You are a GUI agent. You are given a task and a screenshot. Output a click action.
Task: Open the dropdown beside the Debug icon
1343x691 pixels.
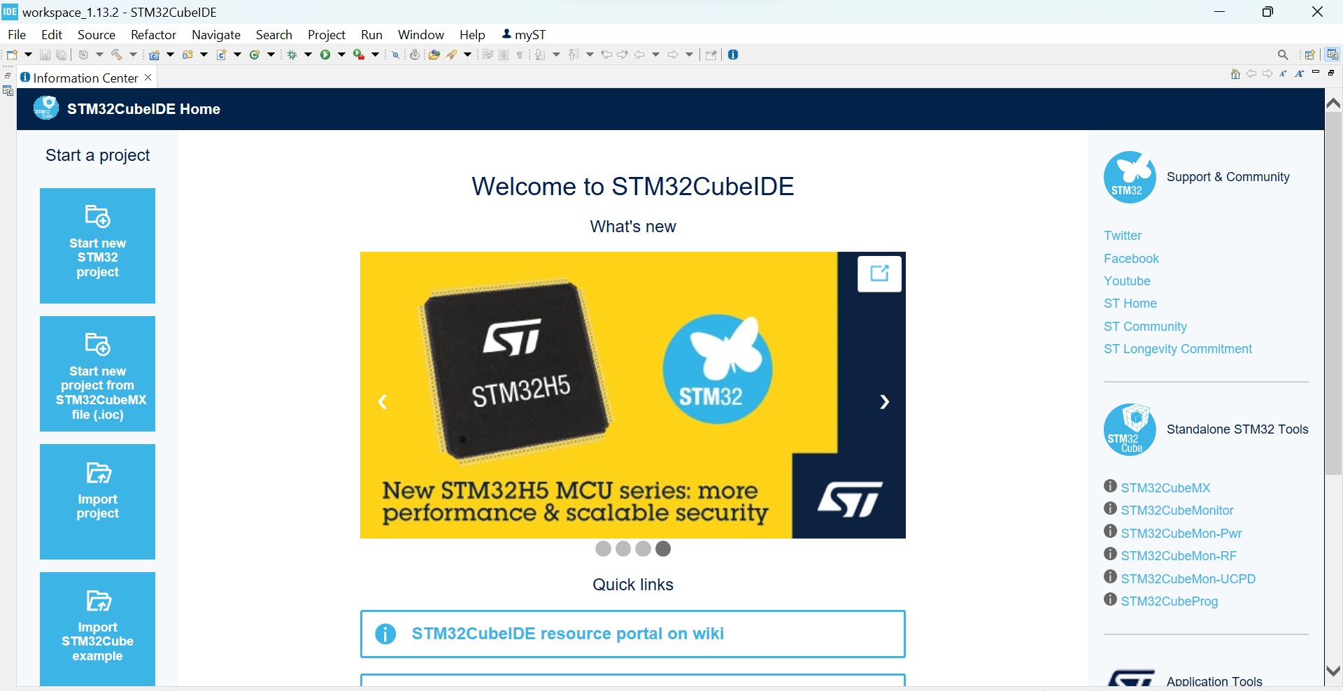pos(308,55)
